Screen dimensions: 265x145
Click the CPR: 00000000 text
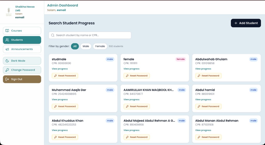tap(61, 63)
